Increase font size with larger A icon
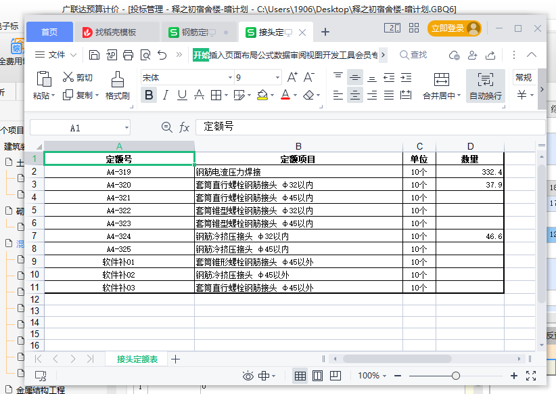 point(292,77)
